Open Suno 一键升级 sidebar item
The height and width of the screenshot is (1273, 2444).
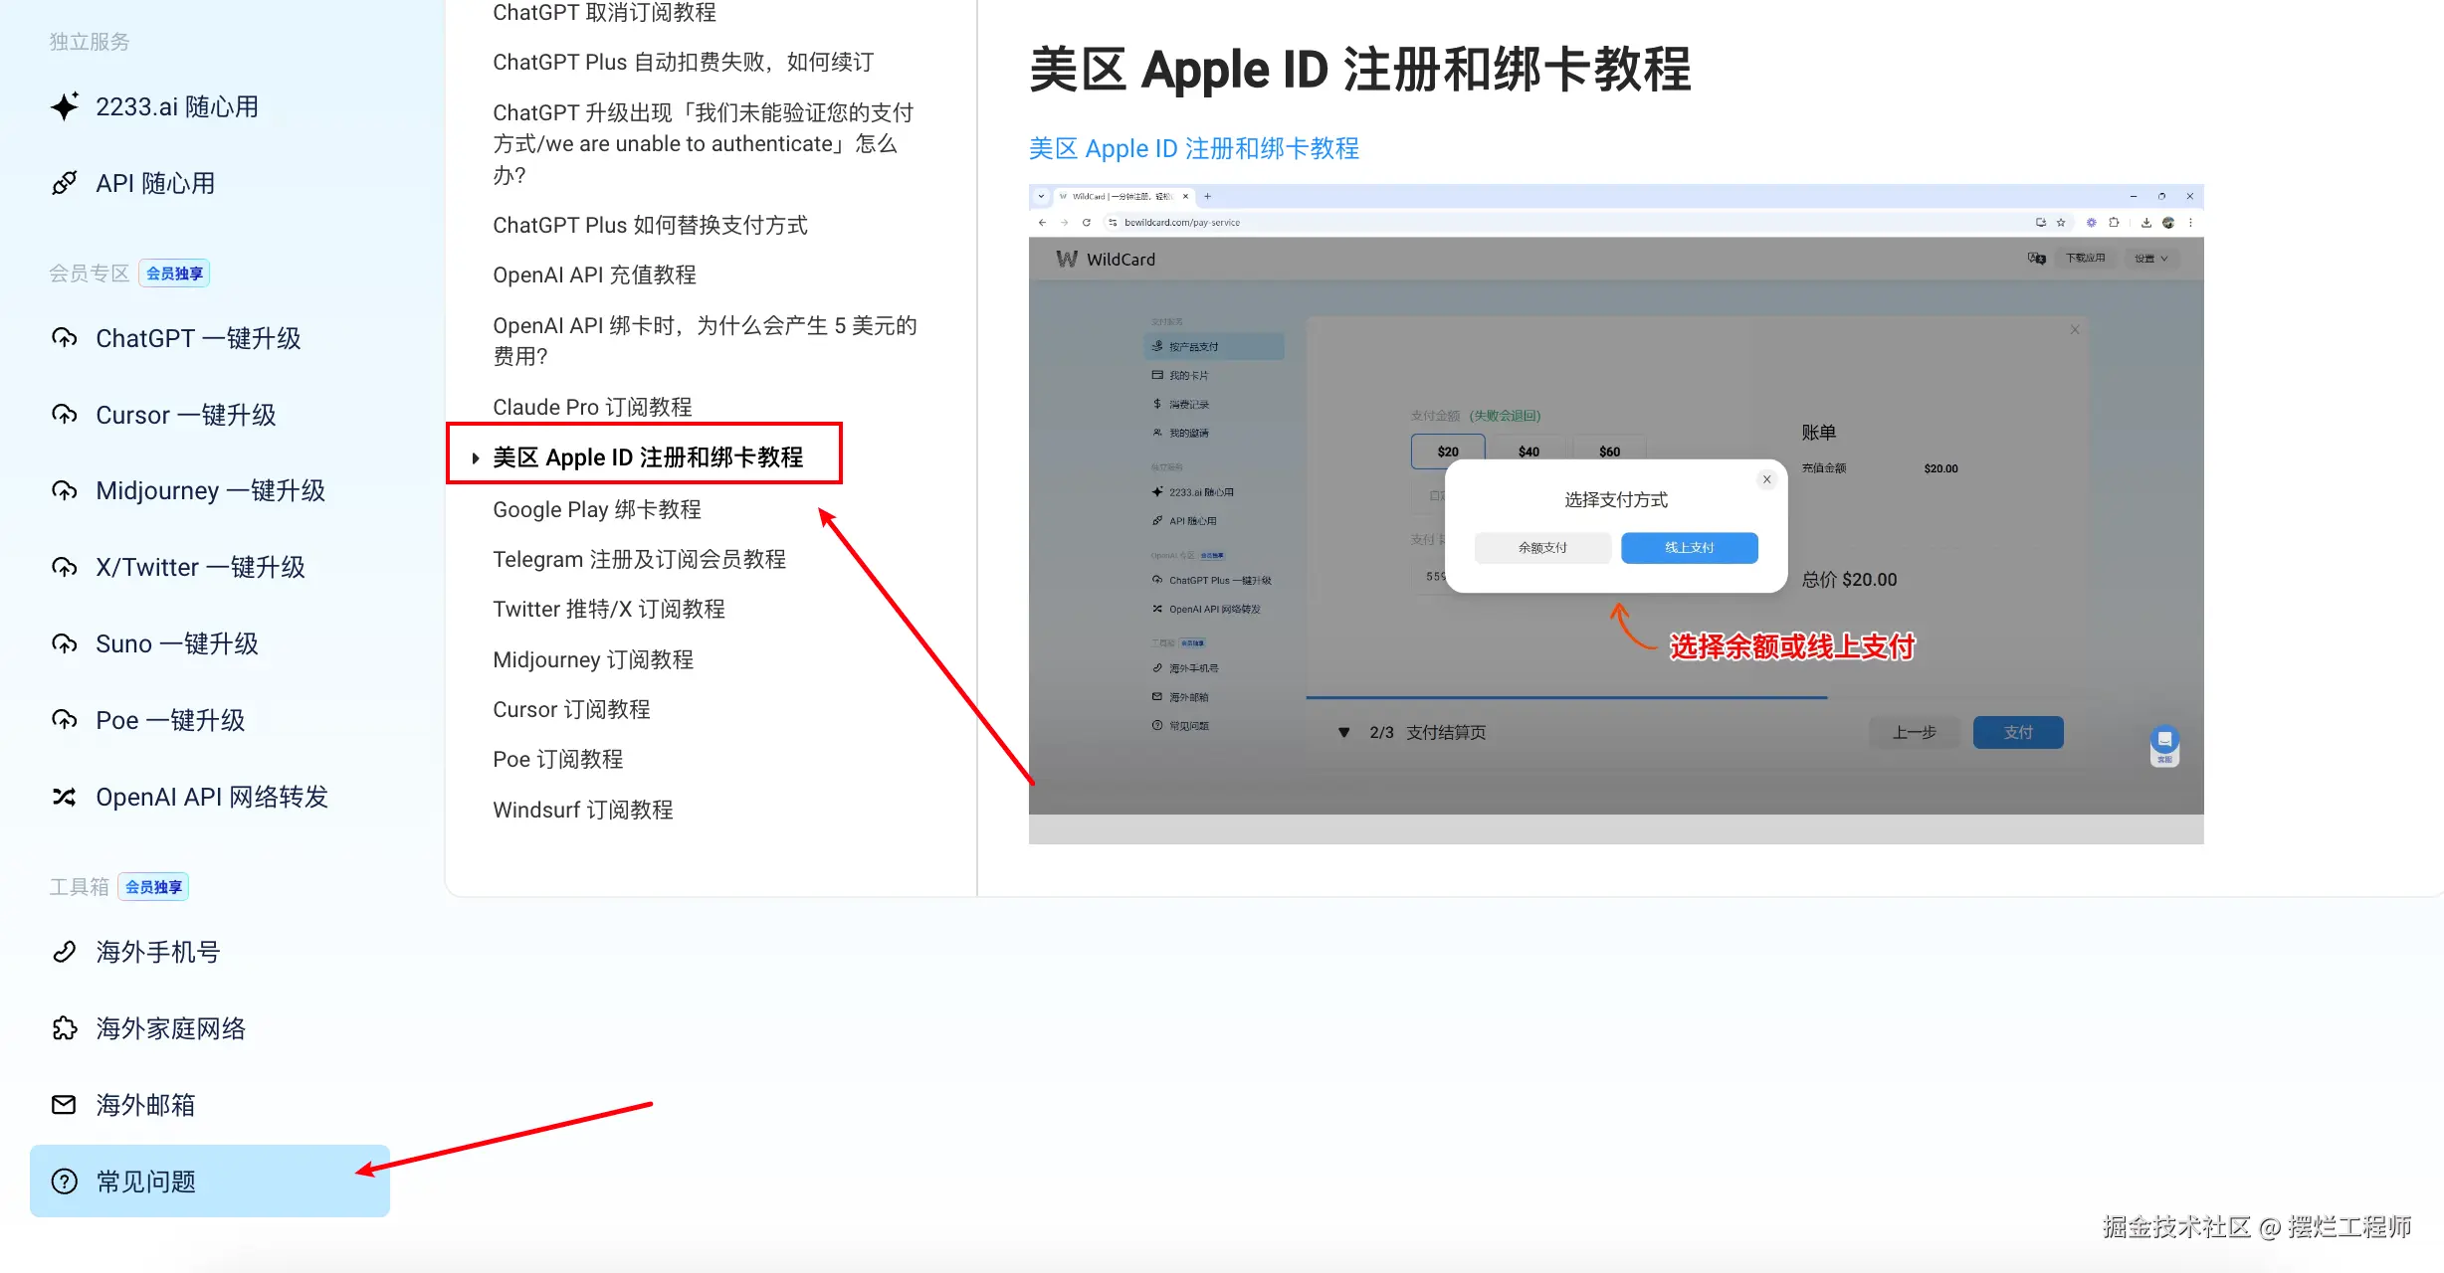(x=177, y=644)
